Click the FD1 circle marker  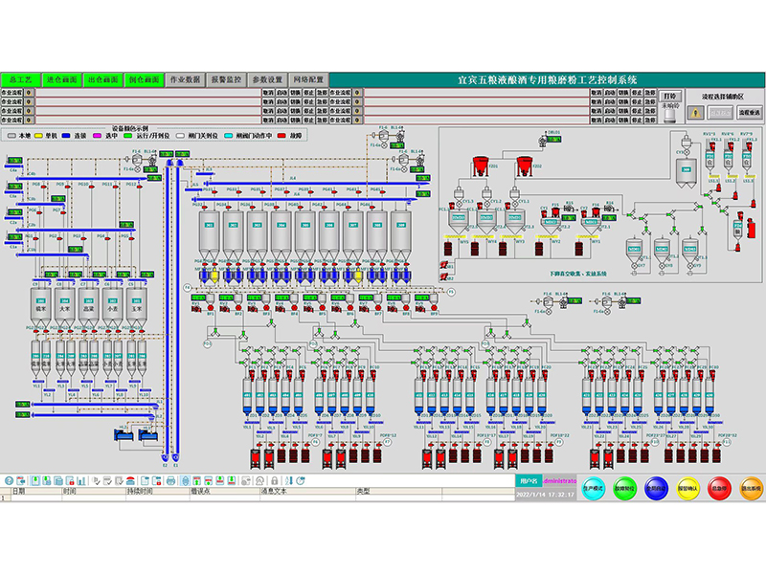[207, 344]
